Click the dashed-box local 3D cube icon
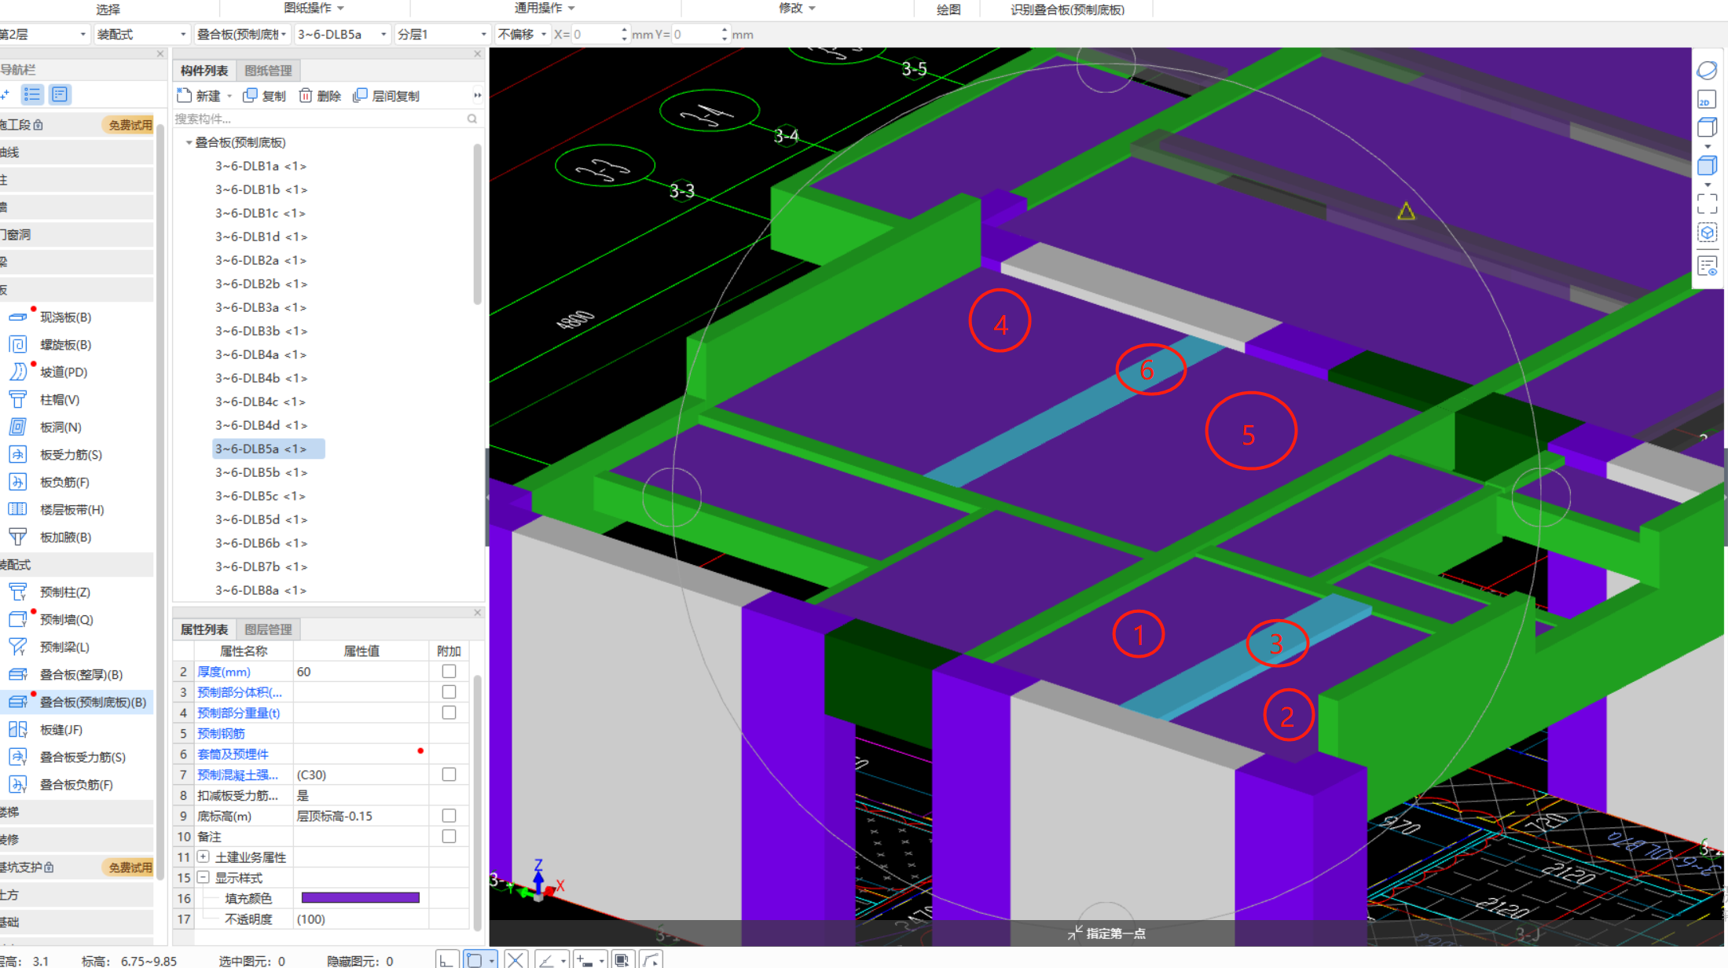 (x=1707, y=233)
